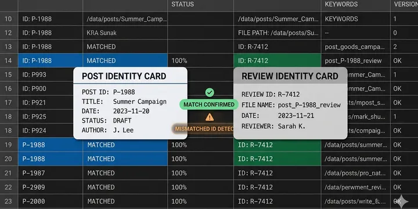The width and height of the screenshot is (418, 209).
Task: Click the ID: R-7412 cell in row 23
Action: tap(278, 201)
